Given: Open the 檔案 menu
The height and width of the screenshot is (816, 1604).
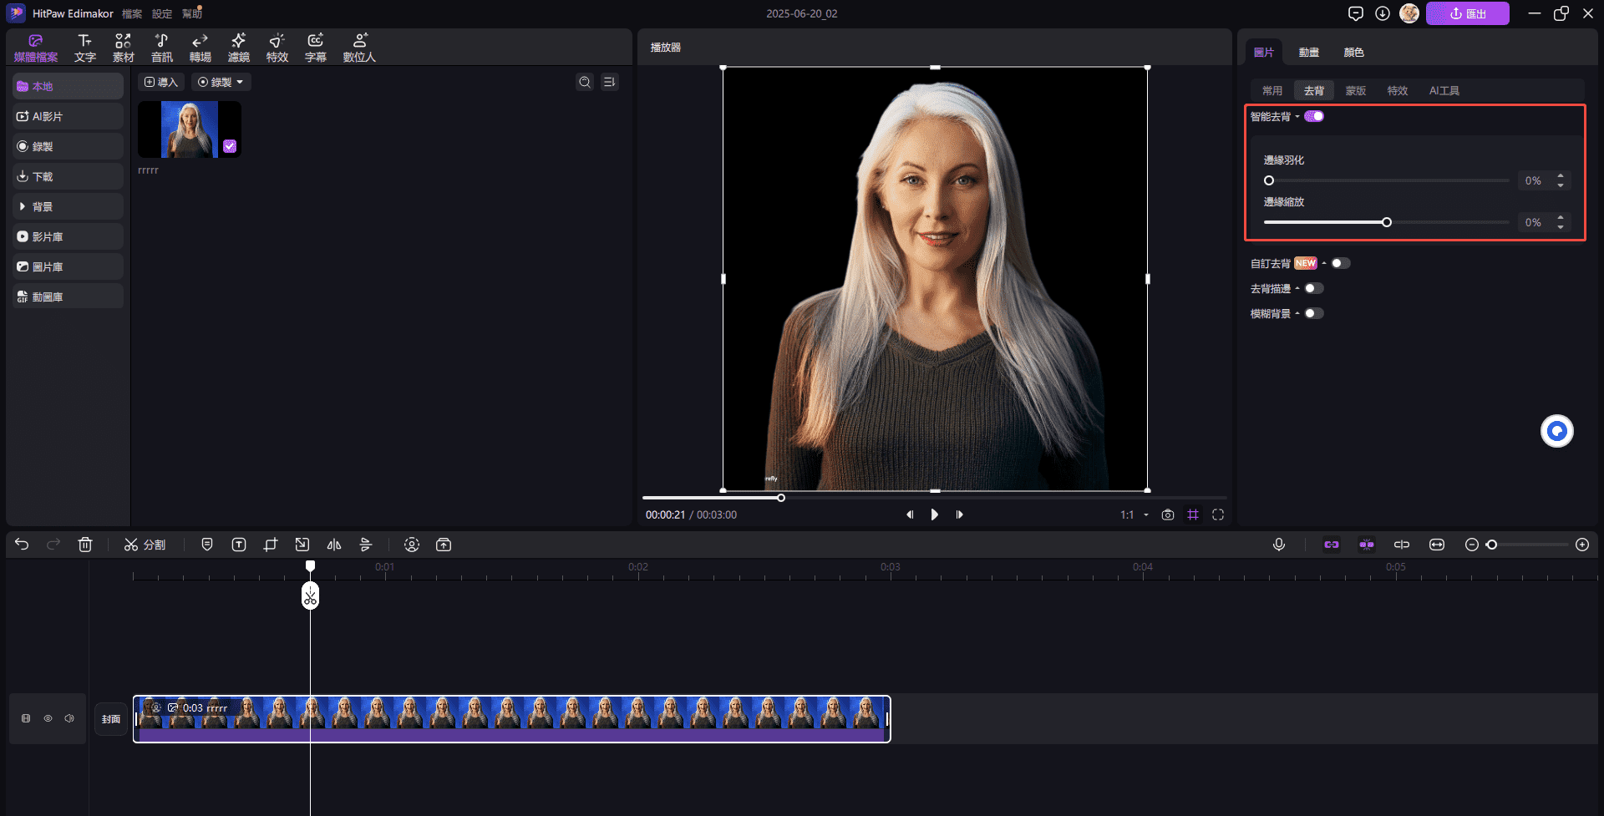Looking at the screenshot, I should [132, 13].
